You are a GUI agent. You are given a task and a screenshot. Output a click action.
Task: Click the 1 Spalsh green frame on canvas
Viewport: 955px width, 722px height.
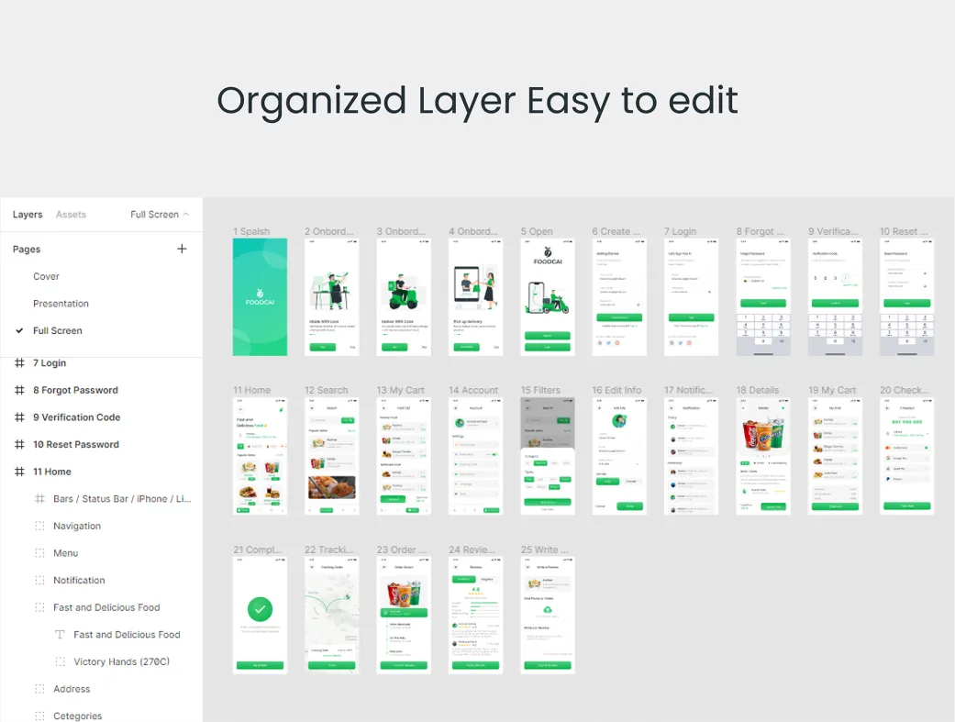pos(260,297)
